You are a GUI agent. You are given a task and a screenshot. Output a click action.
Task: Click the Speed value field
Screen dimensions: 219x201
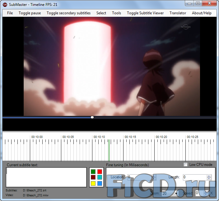point(199,193)
